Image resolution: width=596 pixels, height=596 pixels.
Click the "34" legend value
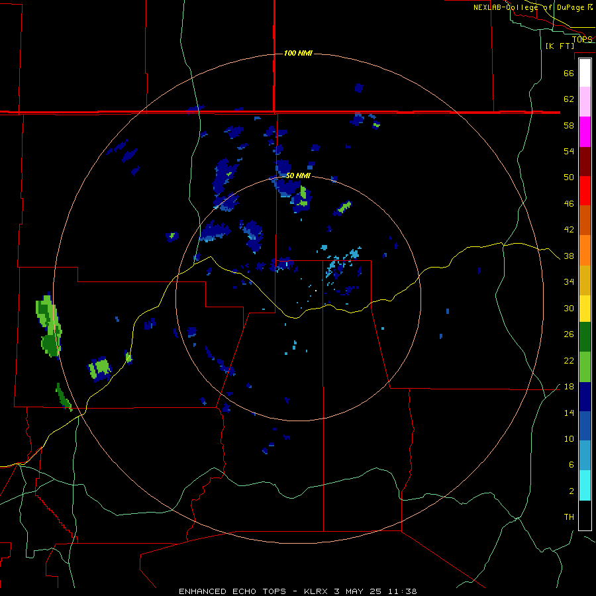pos(569,282)
